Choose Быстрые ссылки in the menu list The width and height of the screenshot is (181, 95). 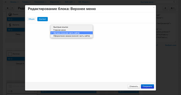point(72,27)
